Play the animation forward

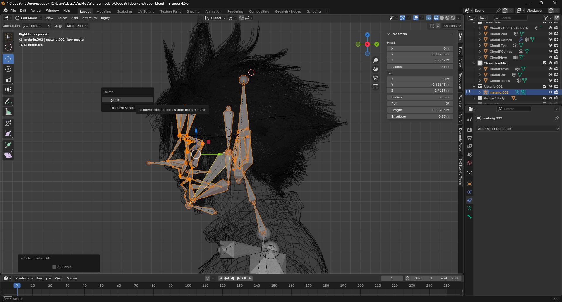(x=238, y=278)
